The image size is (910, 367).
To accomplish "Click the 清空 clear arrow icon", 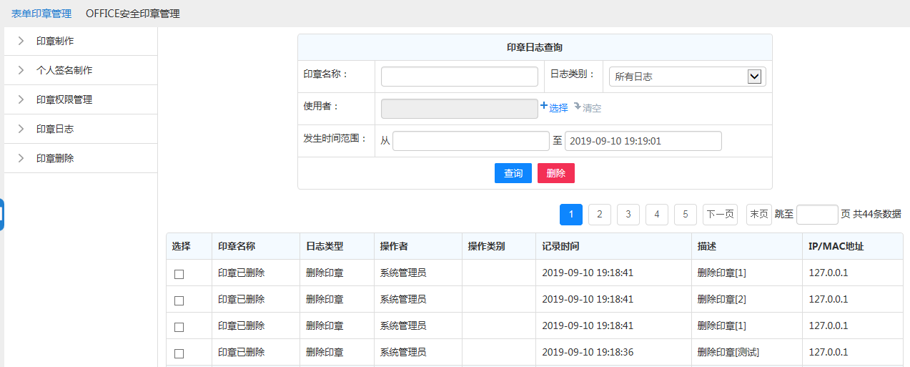I will [x=578, y=106].
